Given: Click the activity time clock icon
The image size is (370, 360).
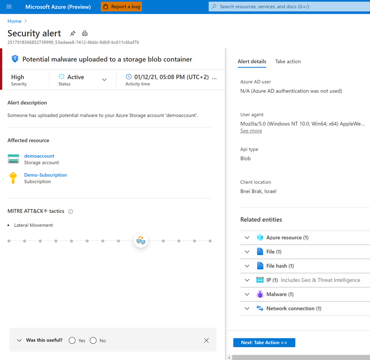Looking at the screenshot, I should 129,76.
